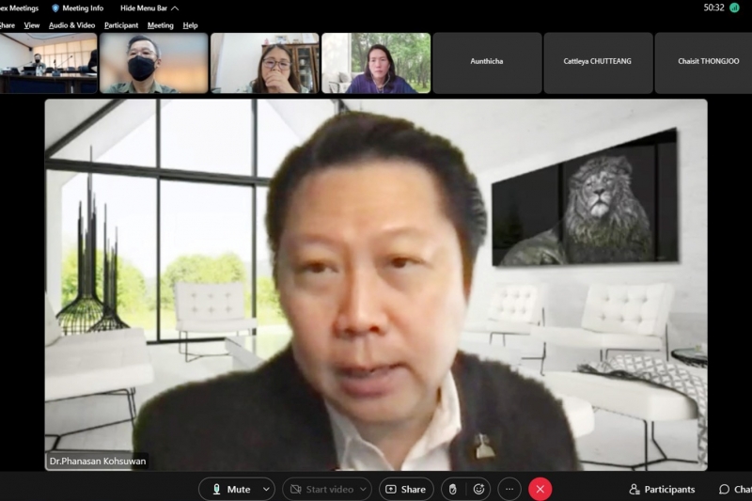Toggle the Mute microphone button
The height and width of the screenshot is (501, 752).
[229, 489]
